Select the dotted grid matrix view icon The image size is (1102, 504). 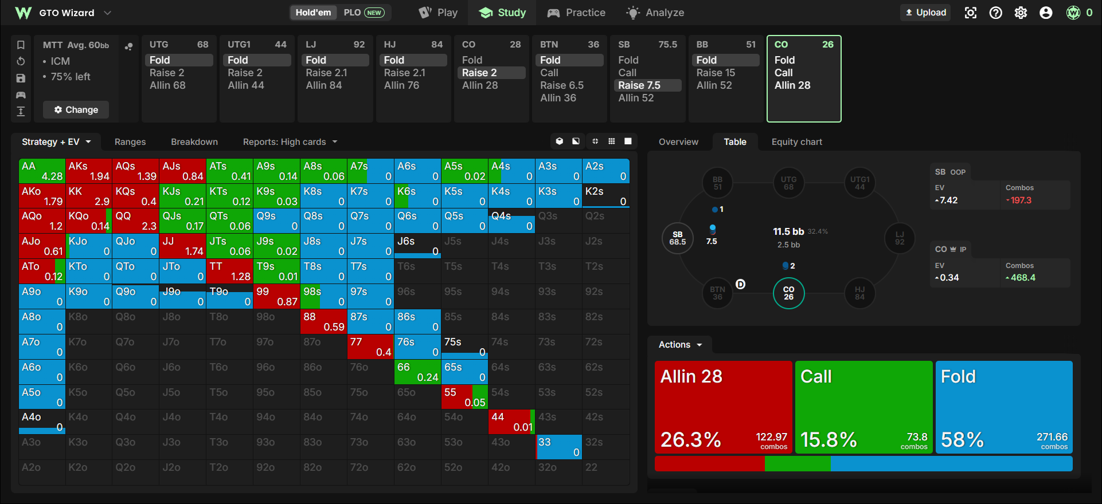pyautogui.click(x=612, y=141)
